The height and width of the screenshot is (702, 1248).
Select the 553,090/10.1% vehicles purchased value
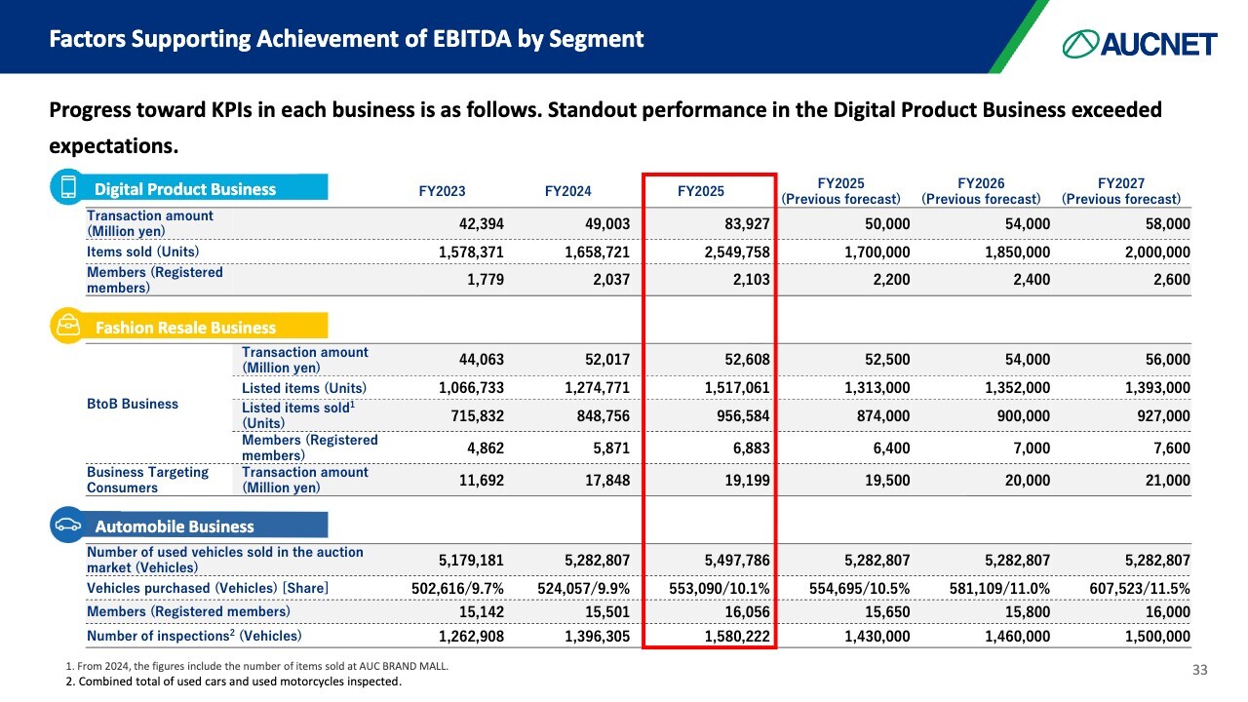pyautogui.click(x=720, y=589)
